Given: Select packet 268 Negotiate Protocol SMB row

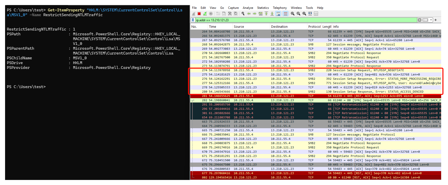Looking at the screenshot, I should click(x=316, y=44).
